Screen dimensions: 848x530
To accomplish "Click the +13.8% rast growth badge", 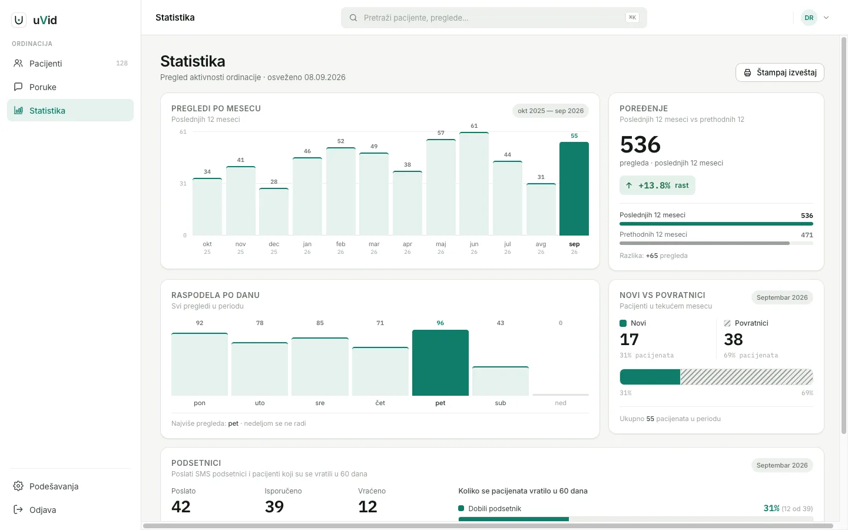I will (657, 185).
